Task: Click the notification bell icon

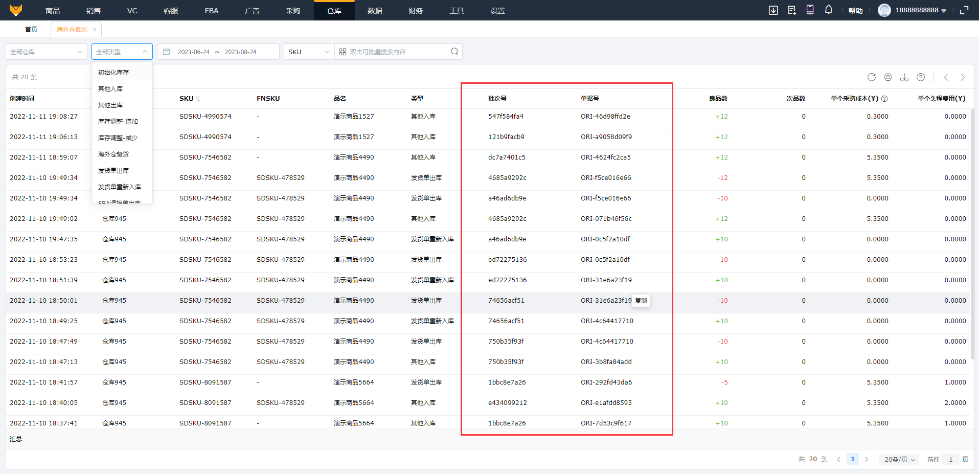Action: [x=829, y=10]
